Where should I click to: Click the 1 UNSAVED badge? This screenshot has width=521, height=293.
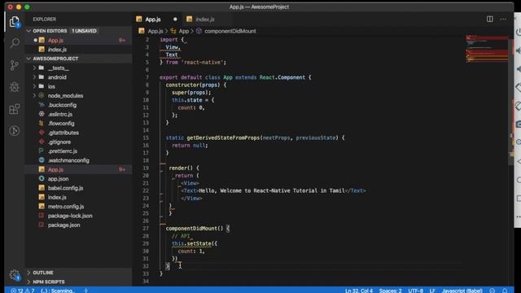tap(84, 31)
